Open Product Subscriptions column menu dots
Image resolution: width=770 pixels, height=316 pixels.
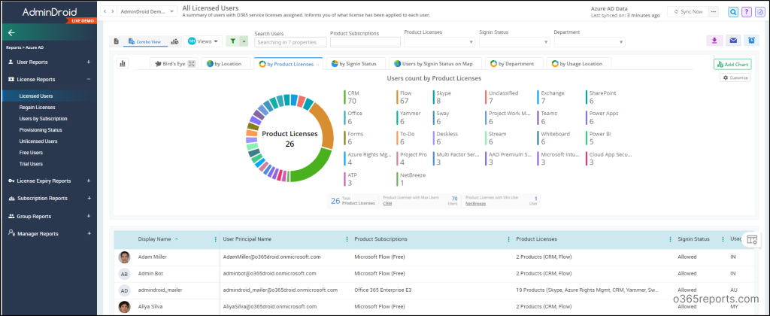click(508, 239)
